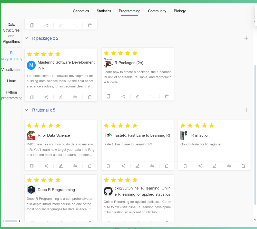
Task: Click the "Good tutorial for R beginner" description
Action: 201,144
